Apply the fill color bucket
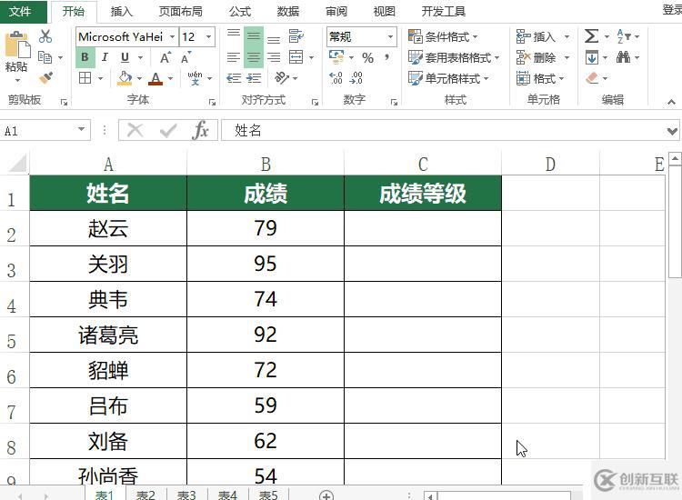 (125, 78)
